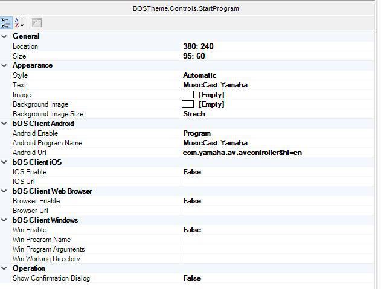Click the Categorized view toolbar icon
This screenshot has height=289, width=381.
pyautogui.click(x=6, y=22)
